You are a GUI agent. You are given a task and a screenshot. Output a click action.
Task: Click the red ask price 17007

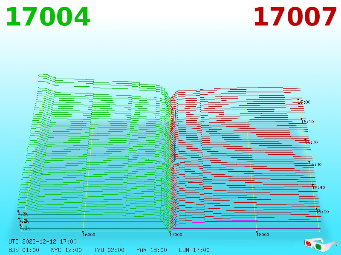295,17
